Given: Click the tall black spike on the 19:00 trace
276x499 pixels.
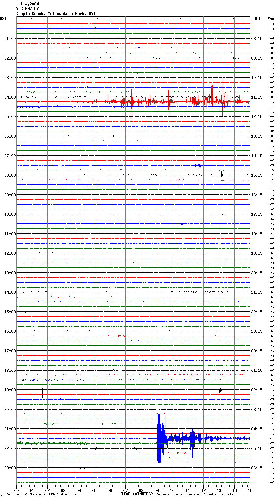Looking at the screenshot, I should coord(42,400).
